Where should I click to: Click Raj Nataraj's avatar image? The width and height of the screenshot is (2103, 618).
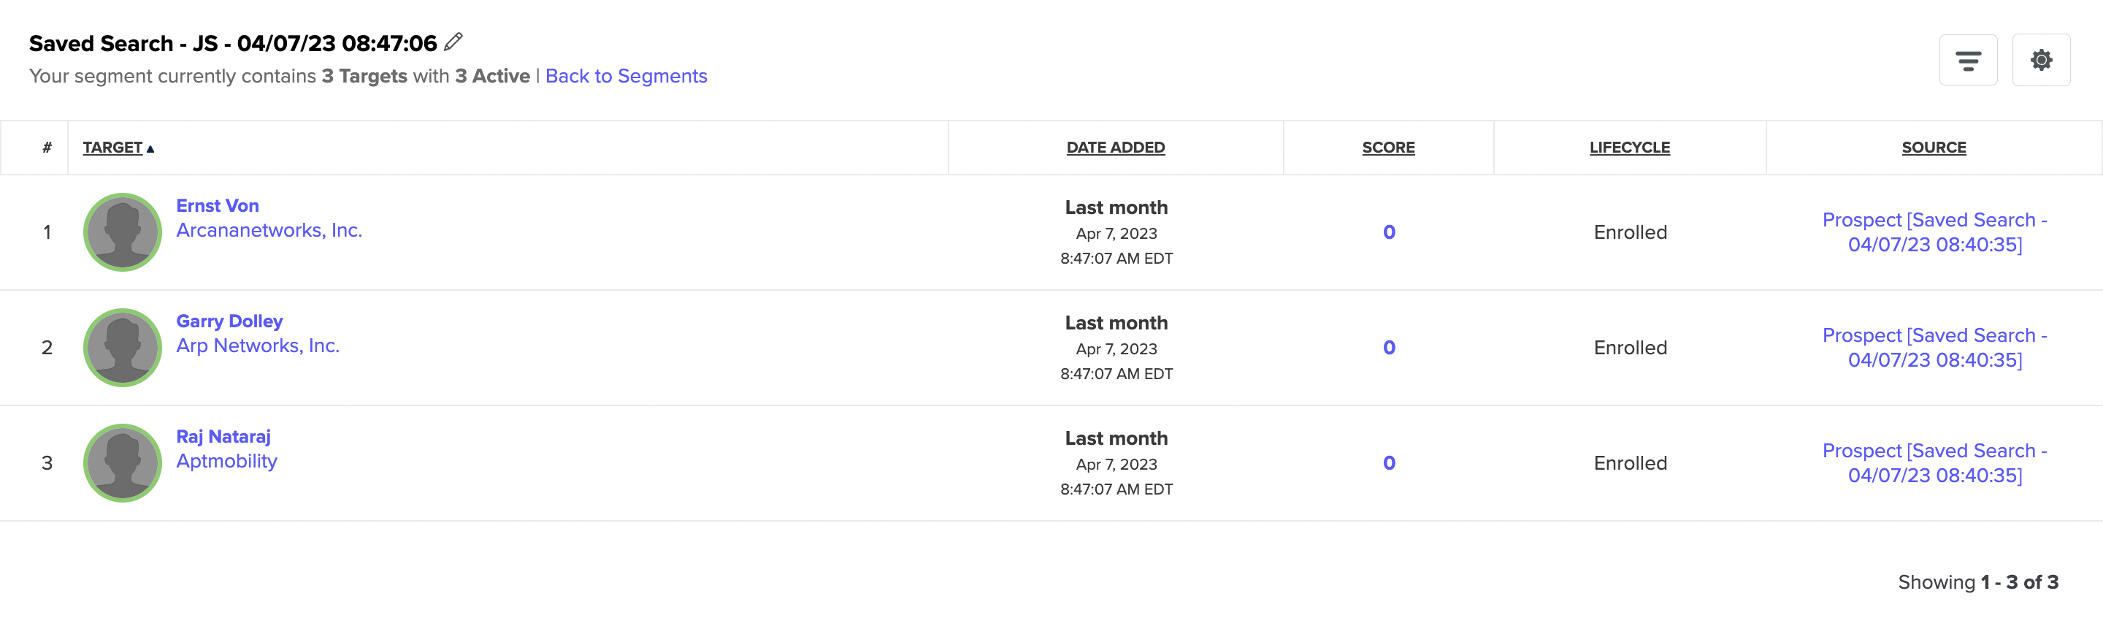pyautogui.click(x=123, y=463)
